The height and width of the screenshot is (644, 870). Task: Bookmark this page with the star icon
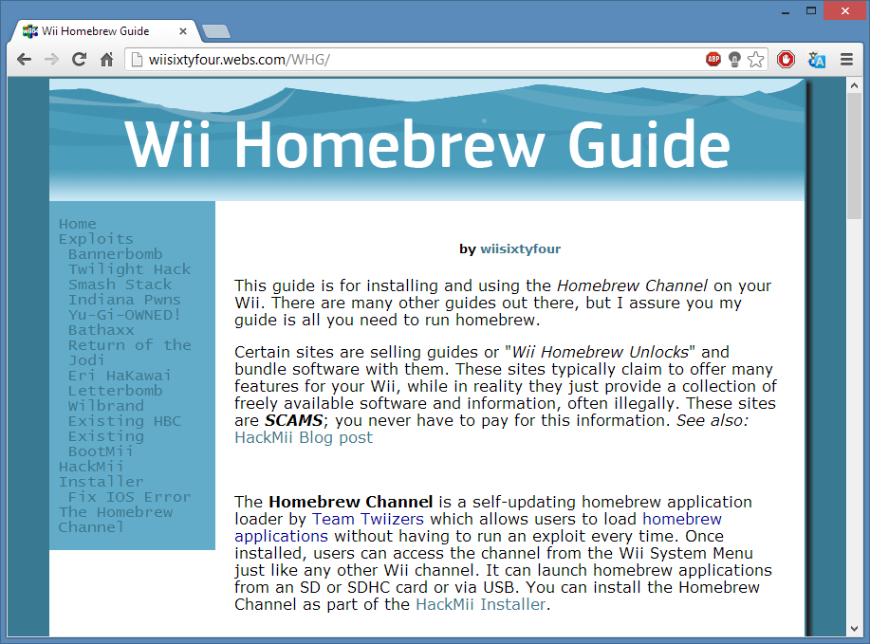[x=756, y=60]
